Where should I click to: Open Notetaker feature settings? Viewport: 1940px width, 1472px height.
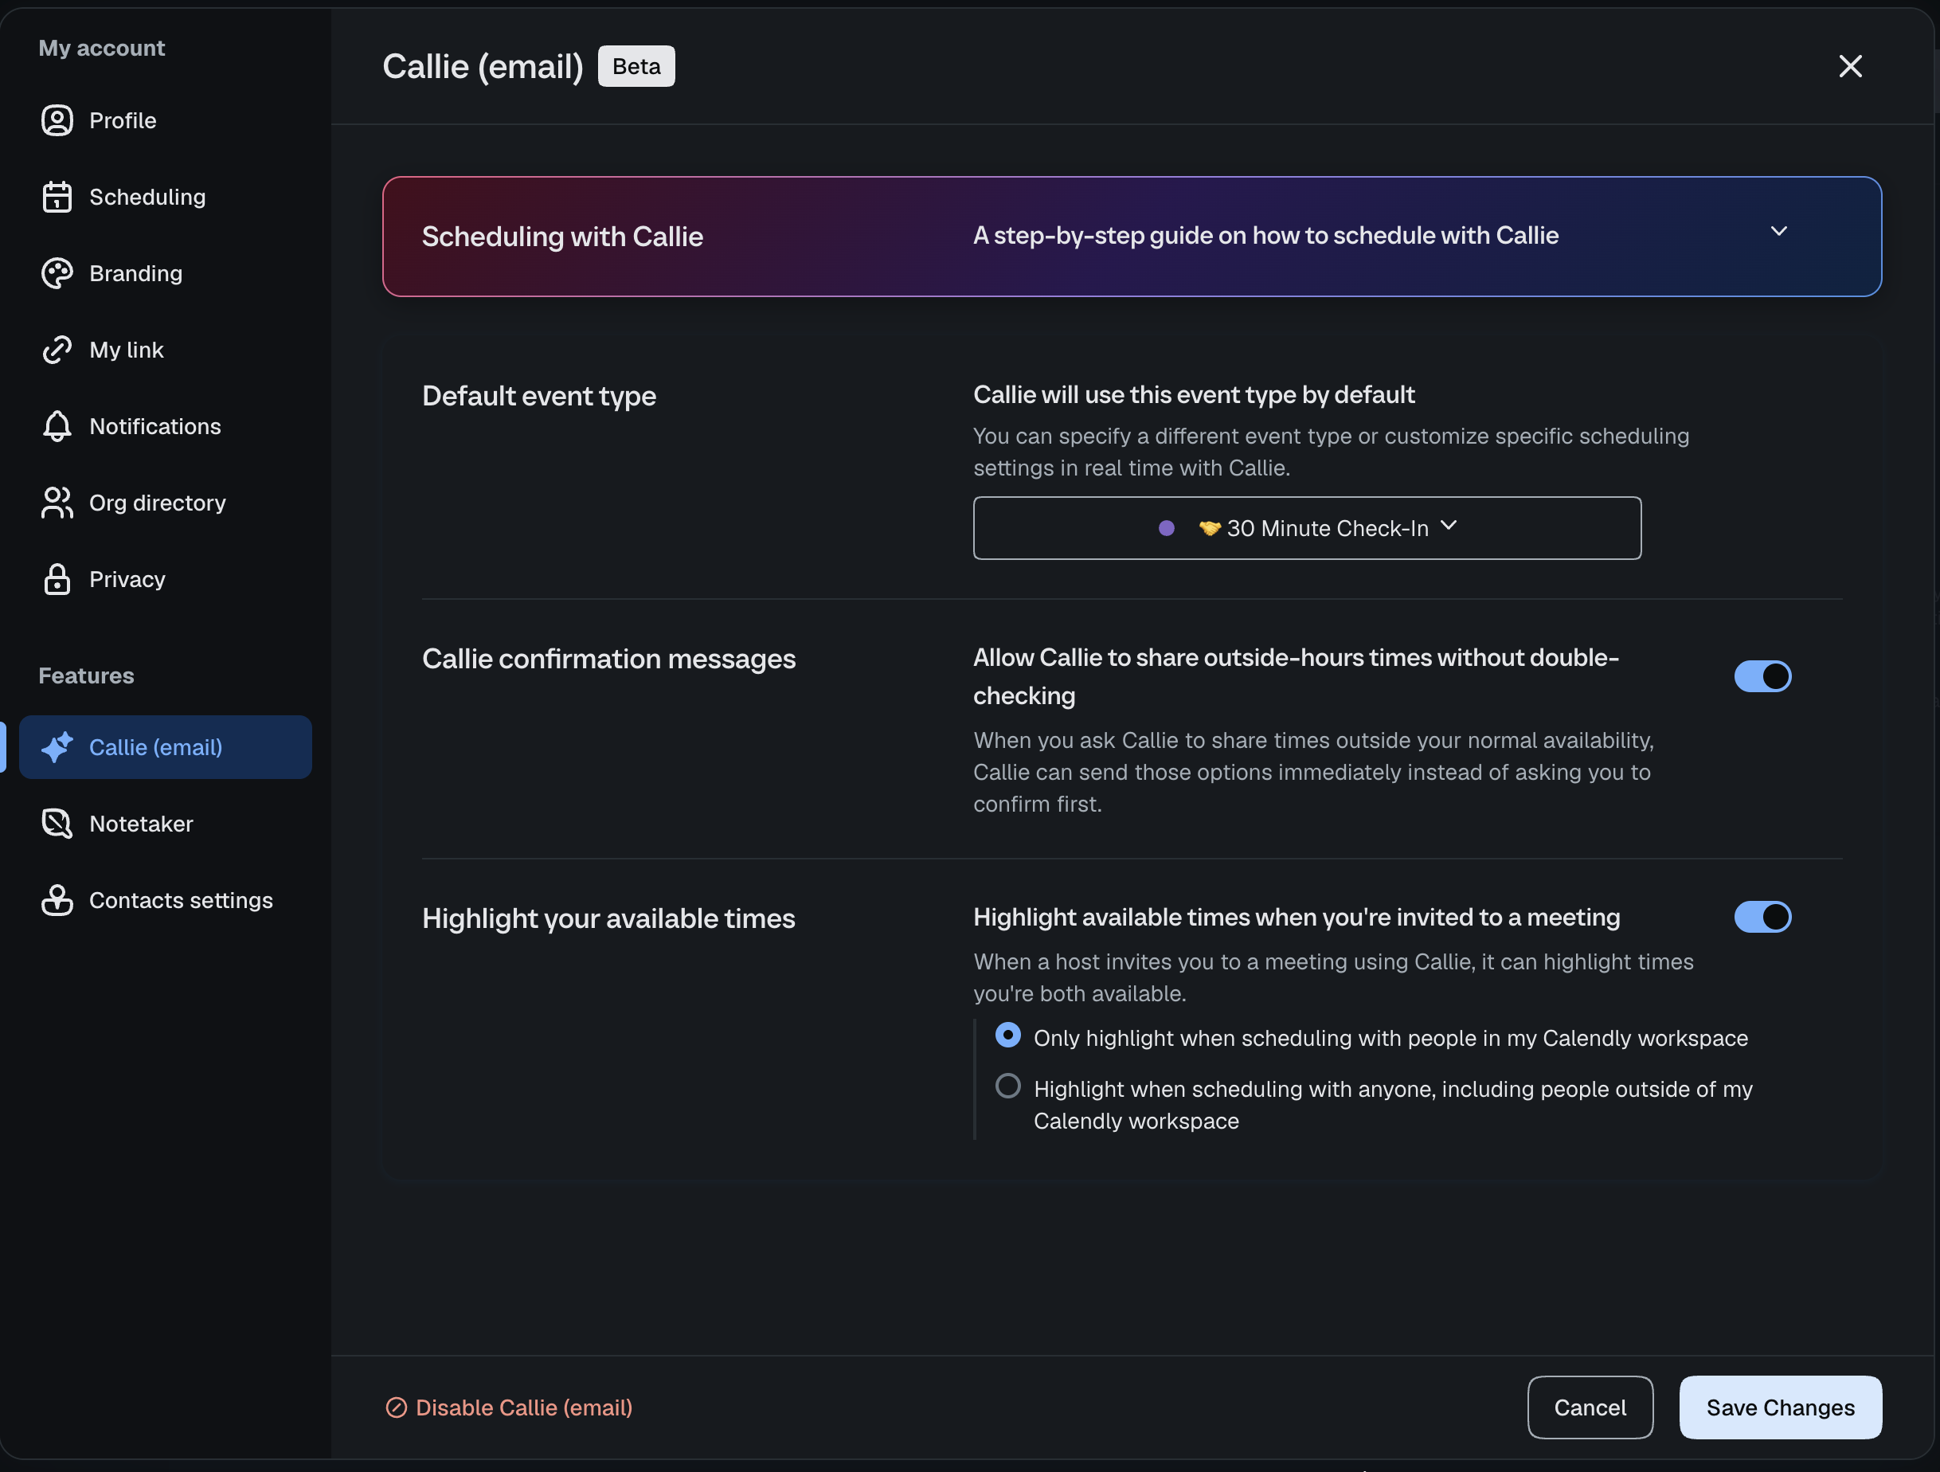pos(166,824)
